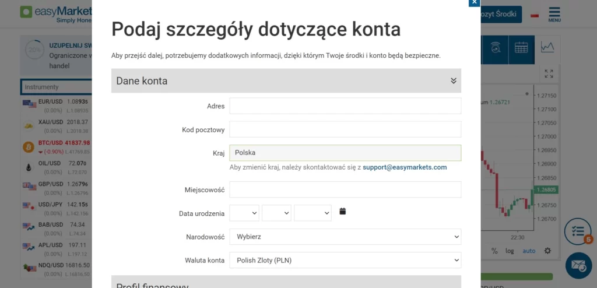Select the line chart icon
597x288 pixels.
tap(547, 47)
